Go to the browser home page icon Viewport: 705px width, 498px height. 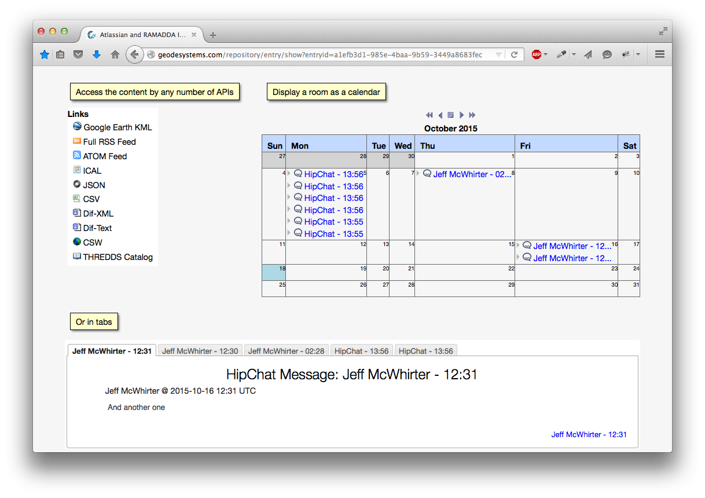tap(115, 54)
